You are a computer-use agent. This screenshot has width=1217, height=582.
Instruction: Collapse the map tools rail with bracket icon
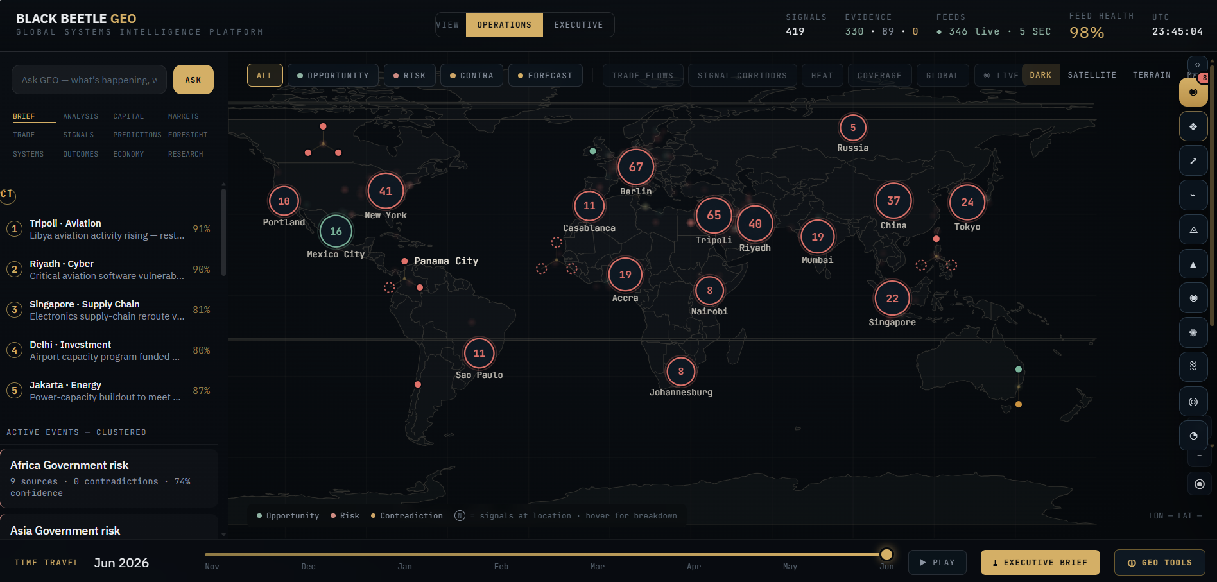[1197, 65]
